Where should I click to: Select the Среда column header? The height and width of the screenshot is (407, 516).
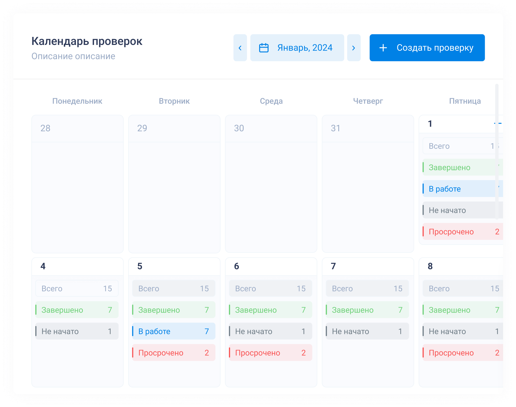(x=271, y=101)
